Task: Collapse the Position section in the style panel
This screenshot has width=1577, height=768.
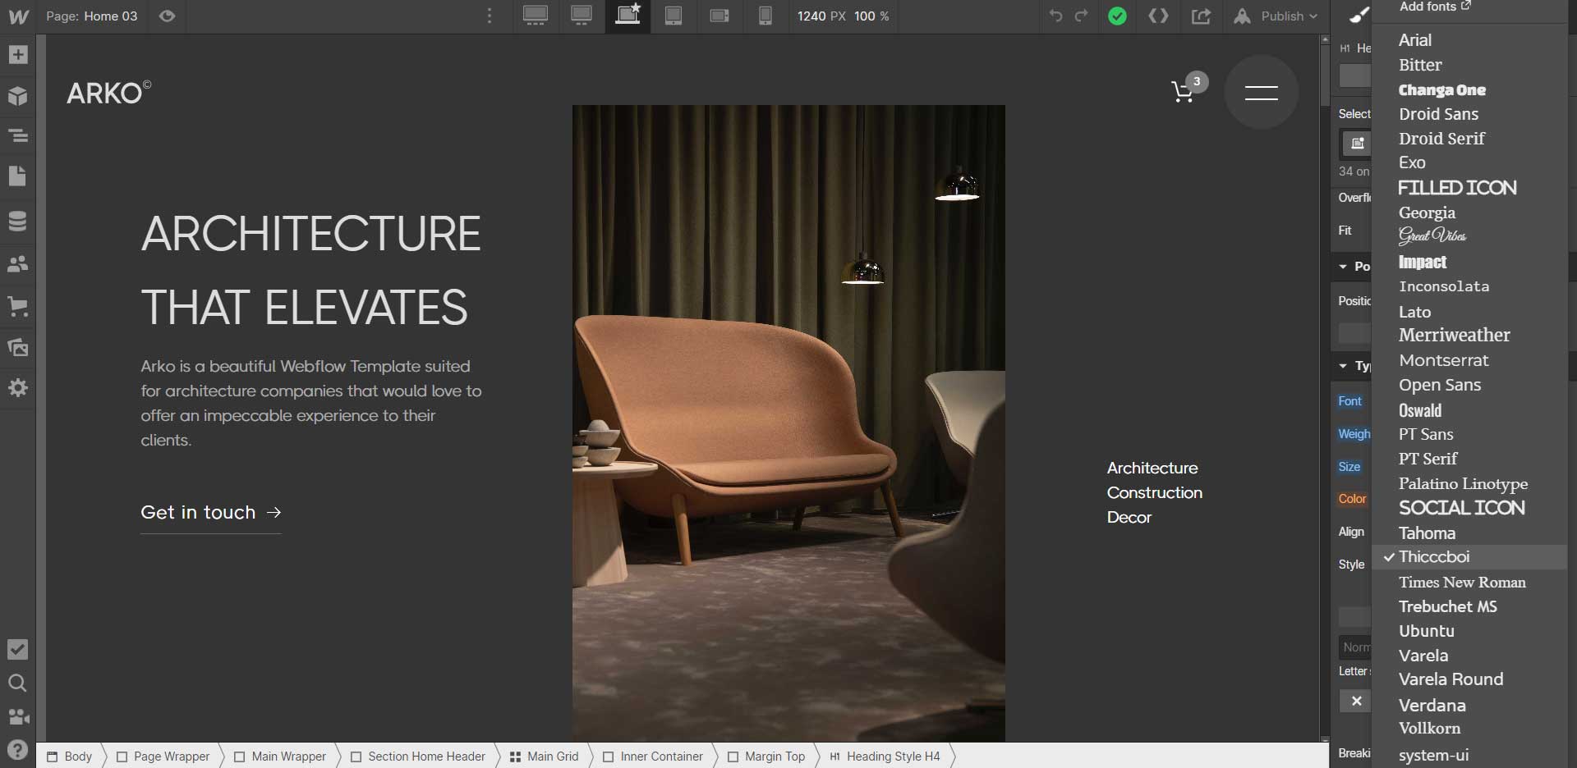Action: 1342,266
